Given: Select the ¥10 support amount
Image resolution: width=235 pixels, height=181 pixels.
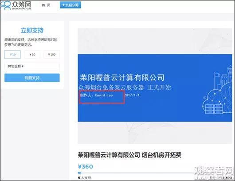Looking at the screenshot, I should tap(12, 55).
